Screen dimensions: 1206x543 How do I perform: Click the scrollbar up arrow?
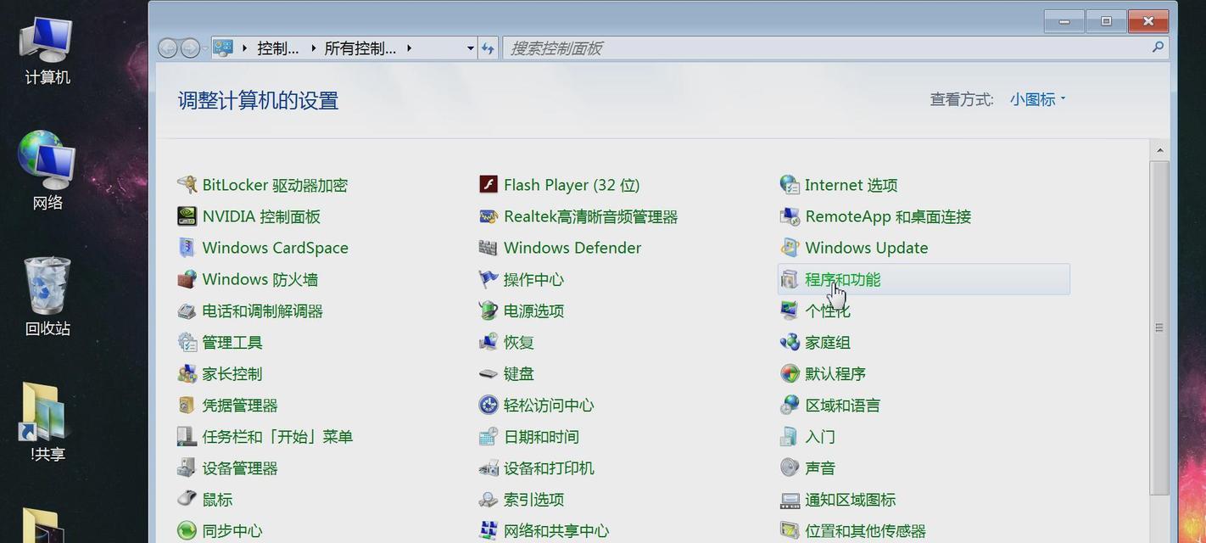coord(1159,150)
